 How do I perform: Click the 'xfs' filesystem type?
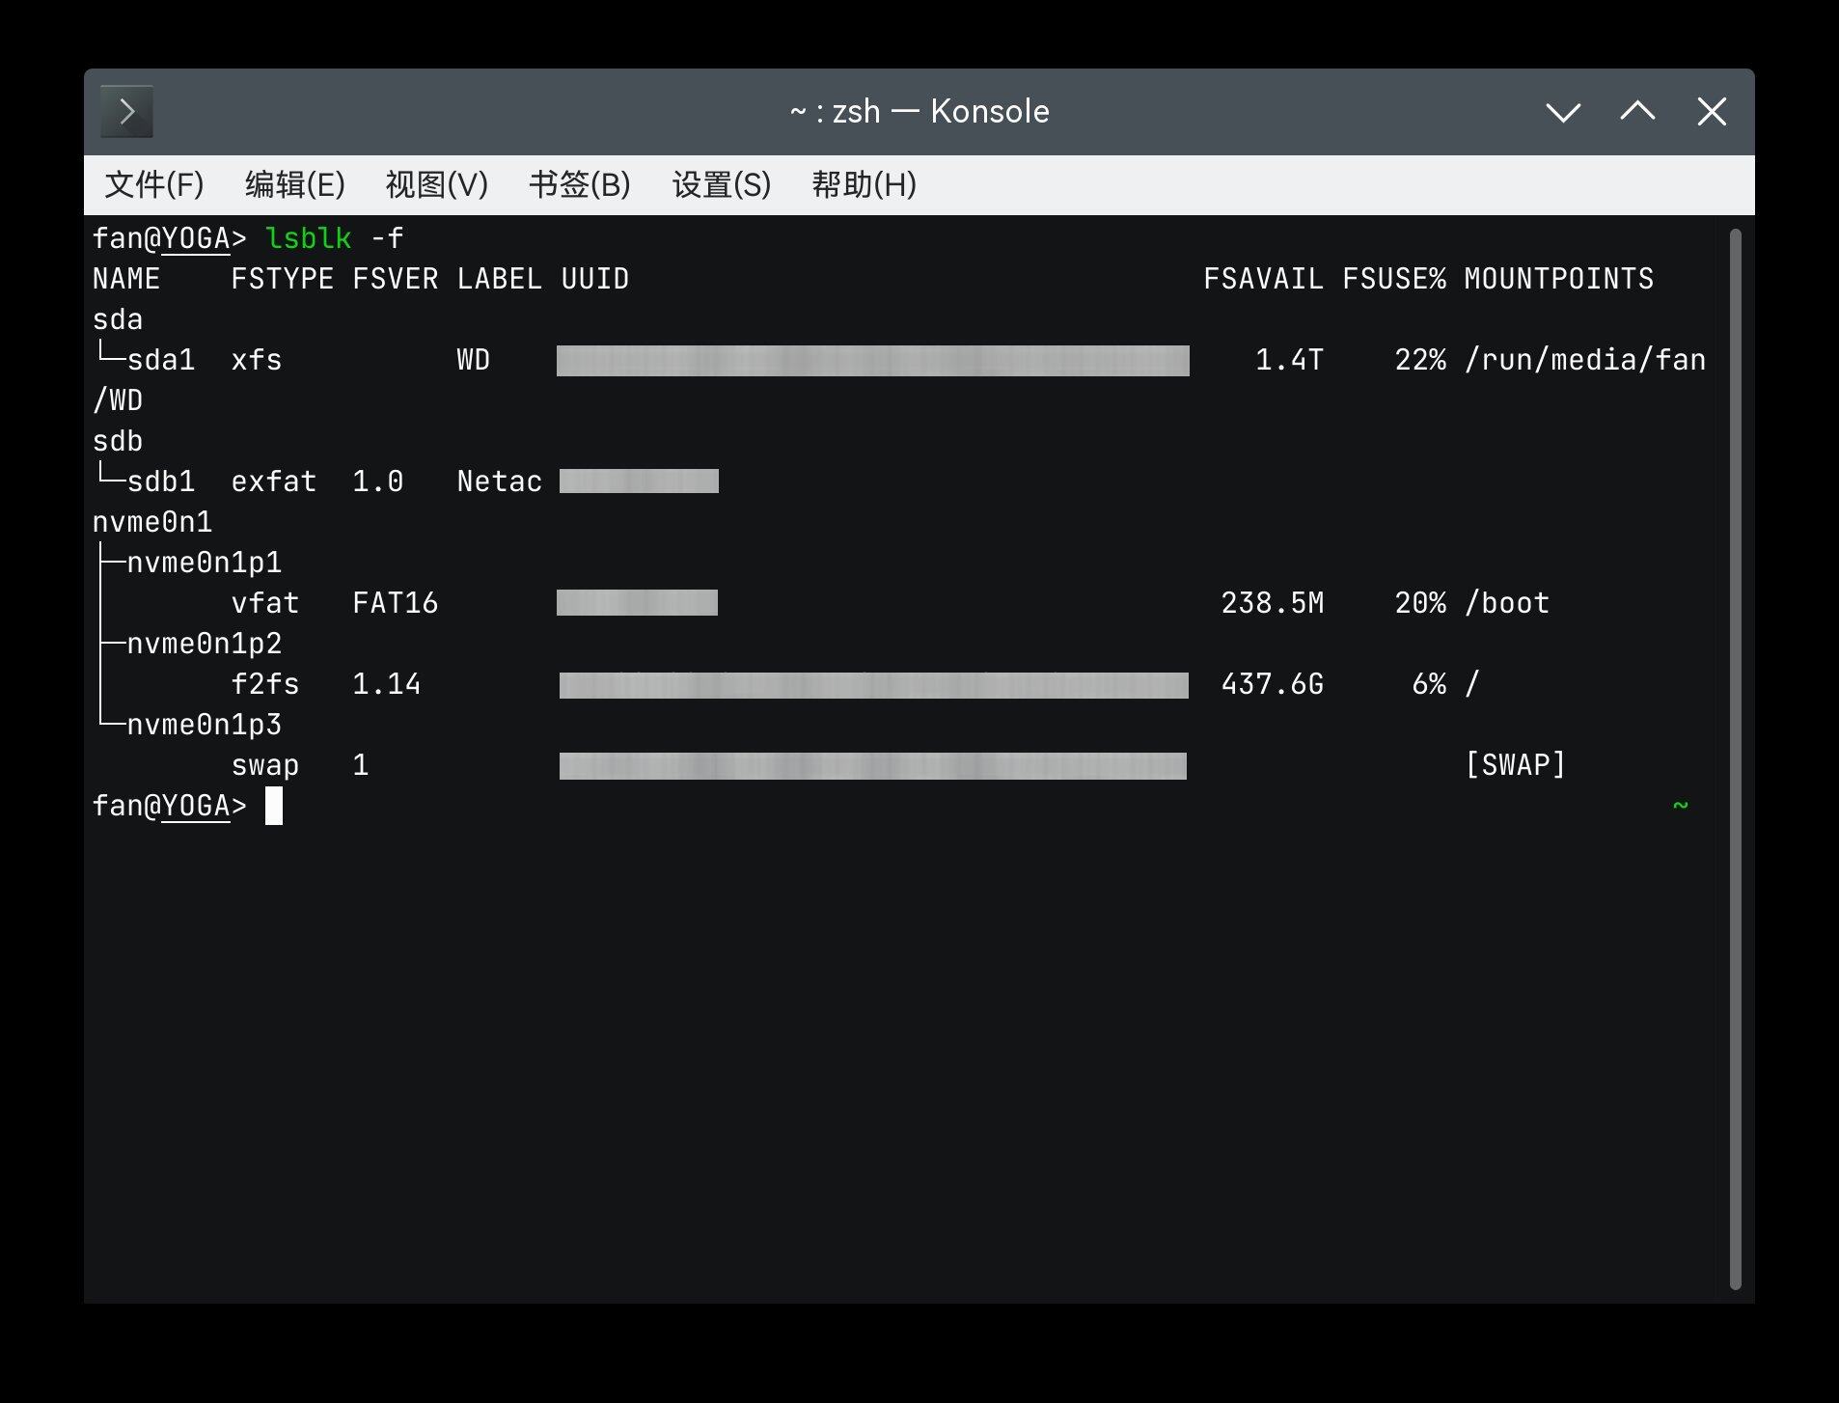click(x=257, y=360)
